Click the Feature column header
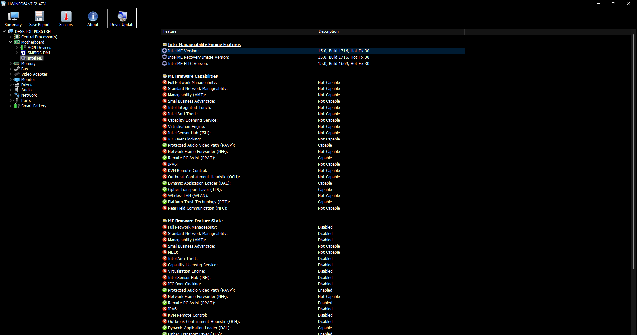Viewport: 637px width, 335px height. (x=238, y=31)
